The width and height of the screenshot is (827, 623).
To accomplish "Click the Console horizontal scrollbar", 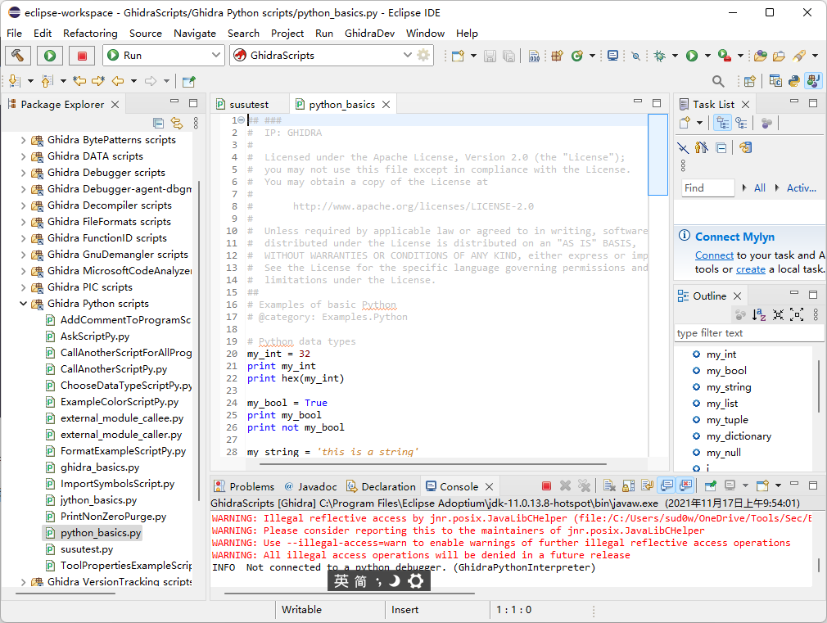I will tap(350, 594).
